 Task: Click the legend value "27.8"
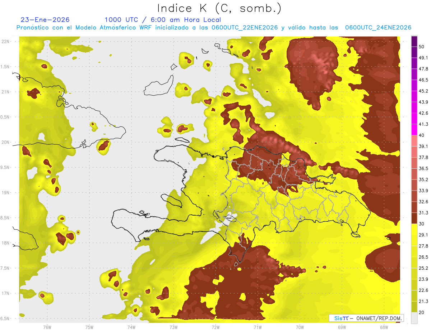coord(423,246)
